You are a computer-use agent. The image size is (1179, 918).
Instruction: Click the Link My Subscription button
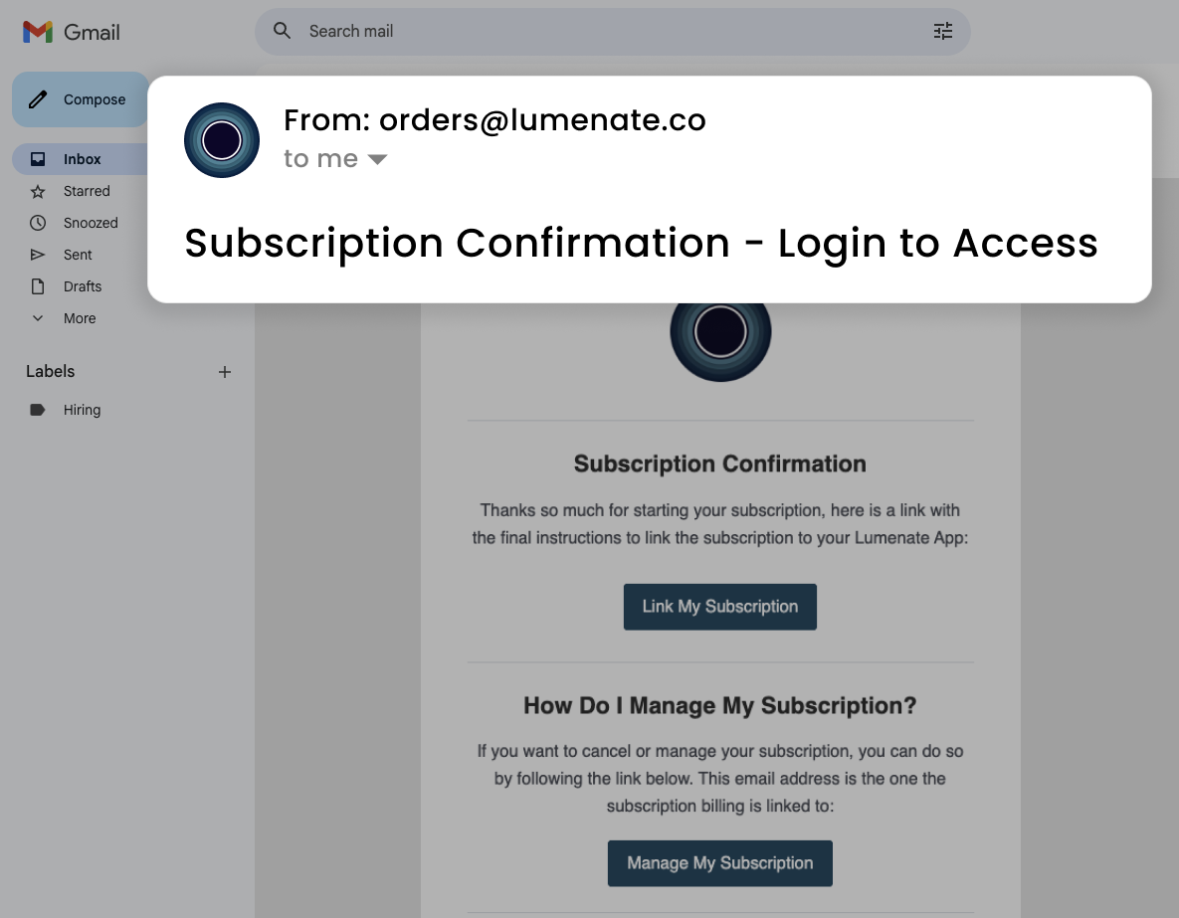click(719, 607)
